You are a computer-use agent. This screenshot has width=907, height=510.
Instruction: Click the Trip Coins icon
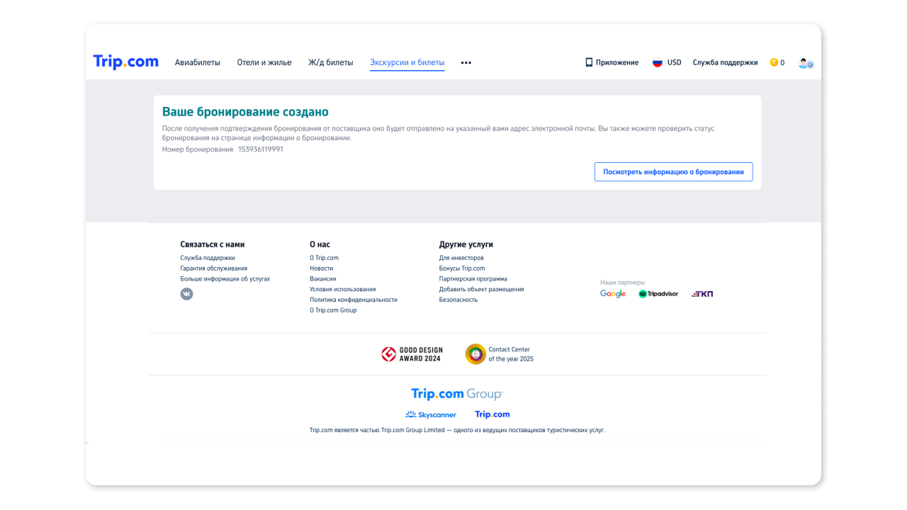tap(774, 62)
